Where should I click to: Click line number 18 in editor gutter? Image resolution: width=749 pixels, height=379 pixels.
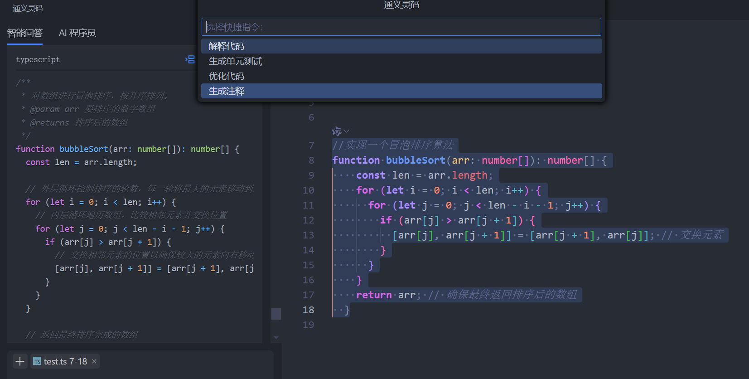pos(308,310)
